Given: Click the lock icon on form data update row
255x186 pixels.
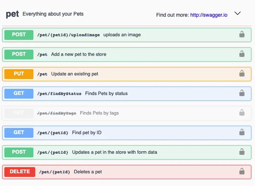Looking at the screenshot, I should [x=242, y=152].
